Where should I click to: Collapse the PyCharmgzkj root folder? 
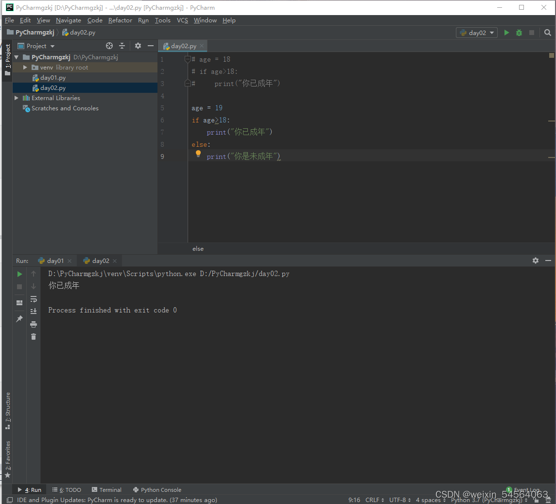click(x=17, y=57)
